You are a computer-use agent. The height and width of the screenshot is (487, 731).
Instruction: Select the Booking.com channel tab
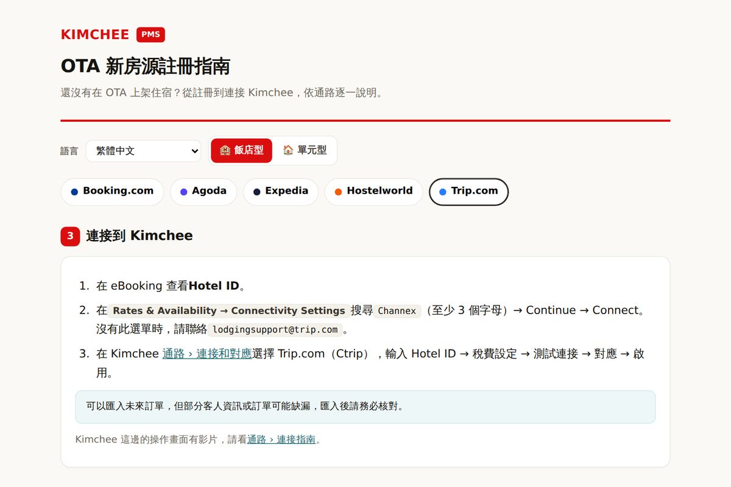(x=112, y=192)
